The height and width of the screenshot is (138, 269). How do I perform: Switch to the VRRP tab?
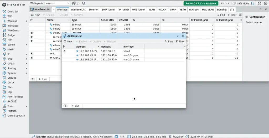click(173, 10)
